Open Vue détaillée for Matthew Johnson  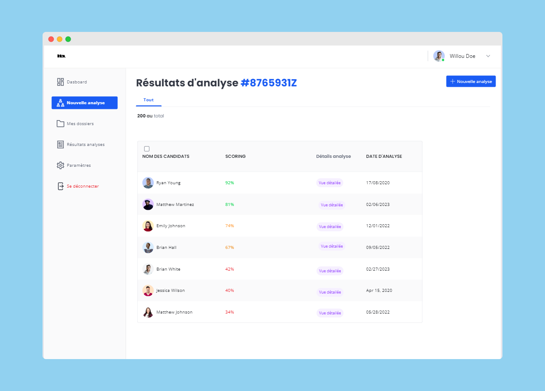click(x=330, y=313)
